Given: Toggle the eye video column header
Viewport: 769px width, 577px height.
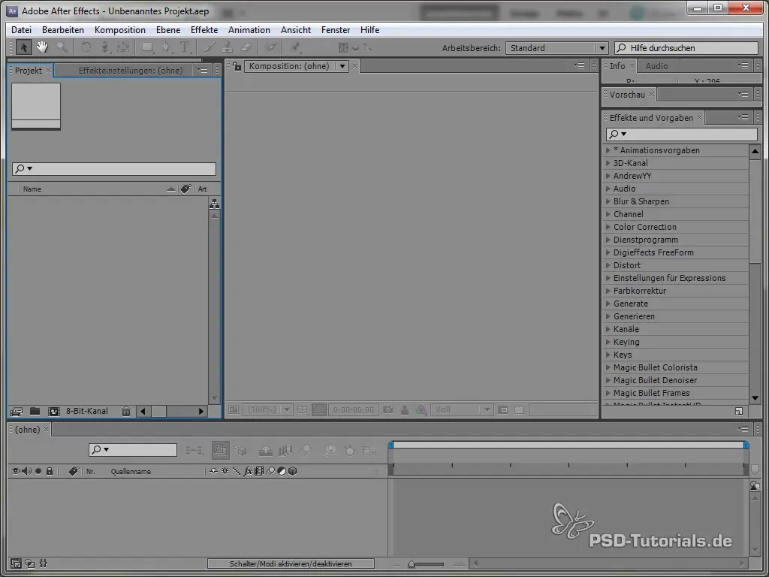Looking at the screenshot, I should point(16,471).
